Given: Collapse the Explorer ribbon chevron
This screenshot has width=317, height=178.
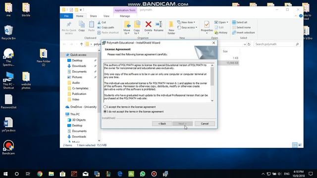Looking at the screenshot, I should point(296,16).
